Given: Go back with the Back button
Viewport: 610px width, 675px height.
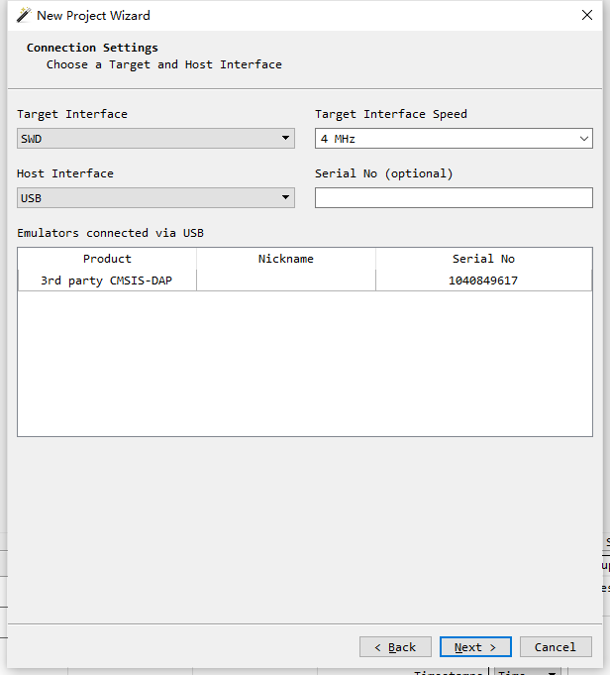Looking at the screenshot, I should 395,647.
